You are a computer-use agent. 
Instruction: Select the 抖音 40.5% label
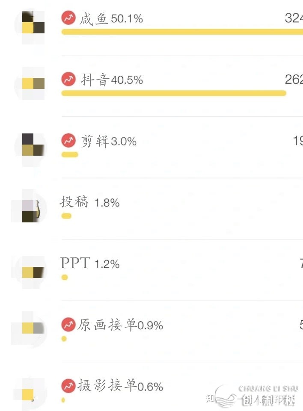112,80
